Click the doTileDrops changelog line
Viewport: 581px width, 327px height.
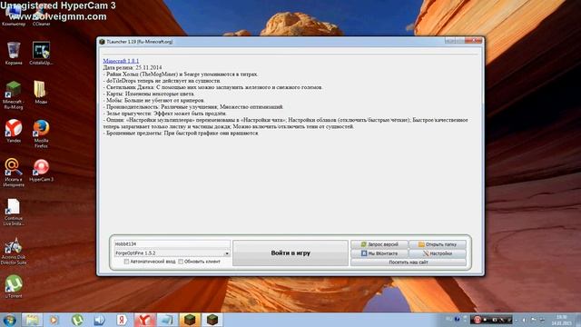click(x=162, y=81)
